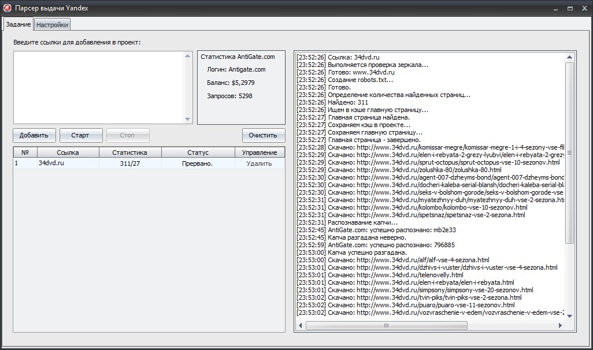The height and width of the screenshot is (350, 593).
Task: Click log line for spetsnaz-vse-2-sezona.html
Action: 411,215
